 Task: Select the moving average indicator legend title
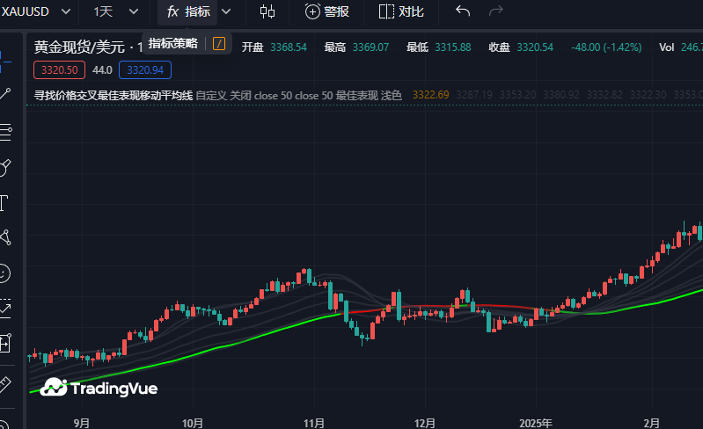[113, 95]
